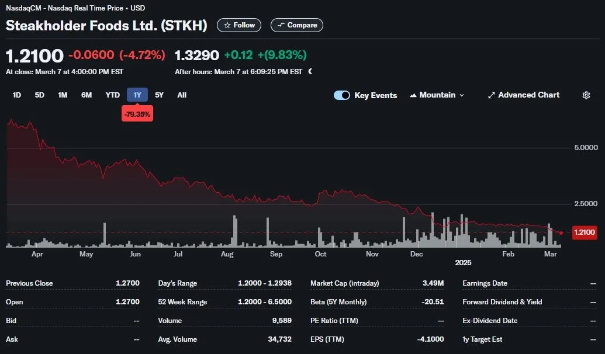Click the Avg. Volume label
This screenshot has height=354, width=605.
(x=178, y=339)
